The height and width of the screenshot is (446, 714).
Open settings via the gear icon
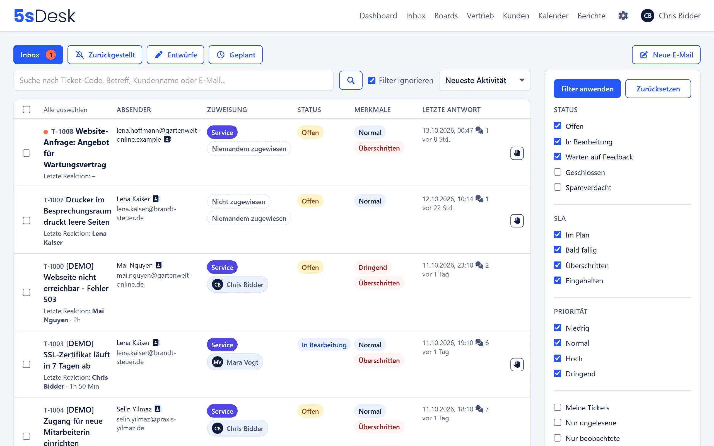pyautogui.click(x=623, y=16)
